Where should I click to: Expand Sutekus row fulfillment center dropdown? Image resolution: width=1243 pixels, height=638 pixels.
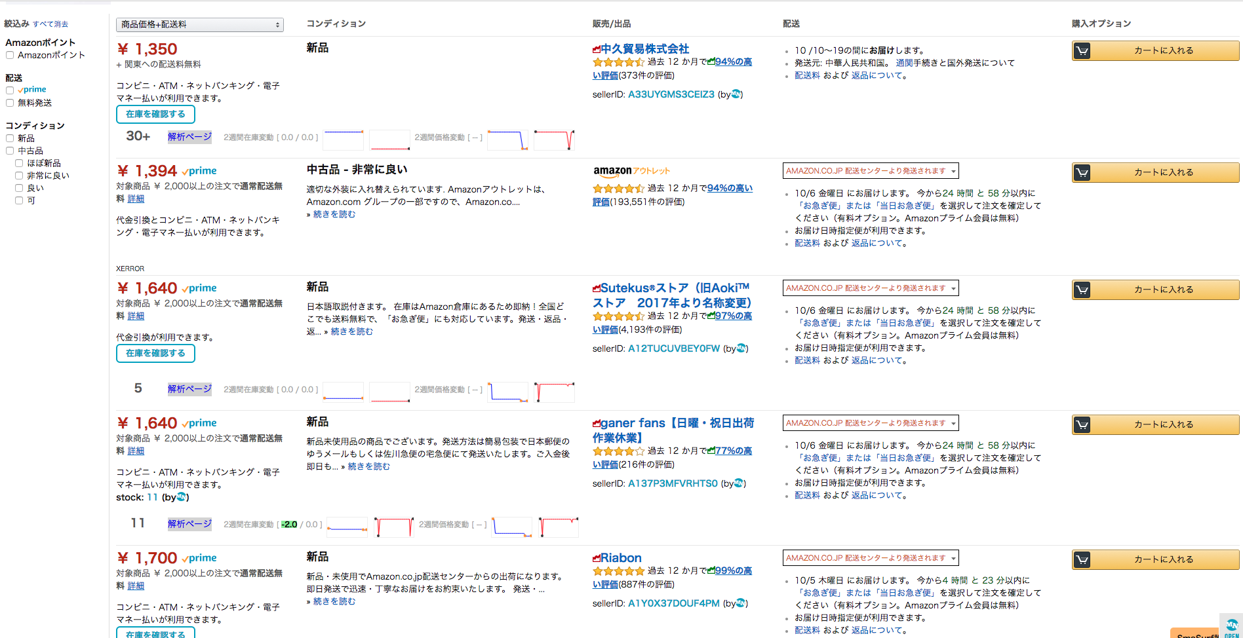pos(871,288)
